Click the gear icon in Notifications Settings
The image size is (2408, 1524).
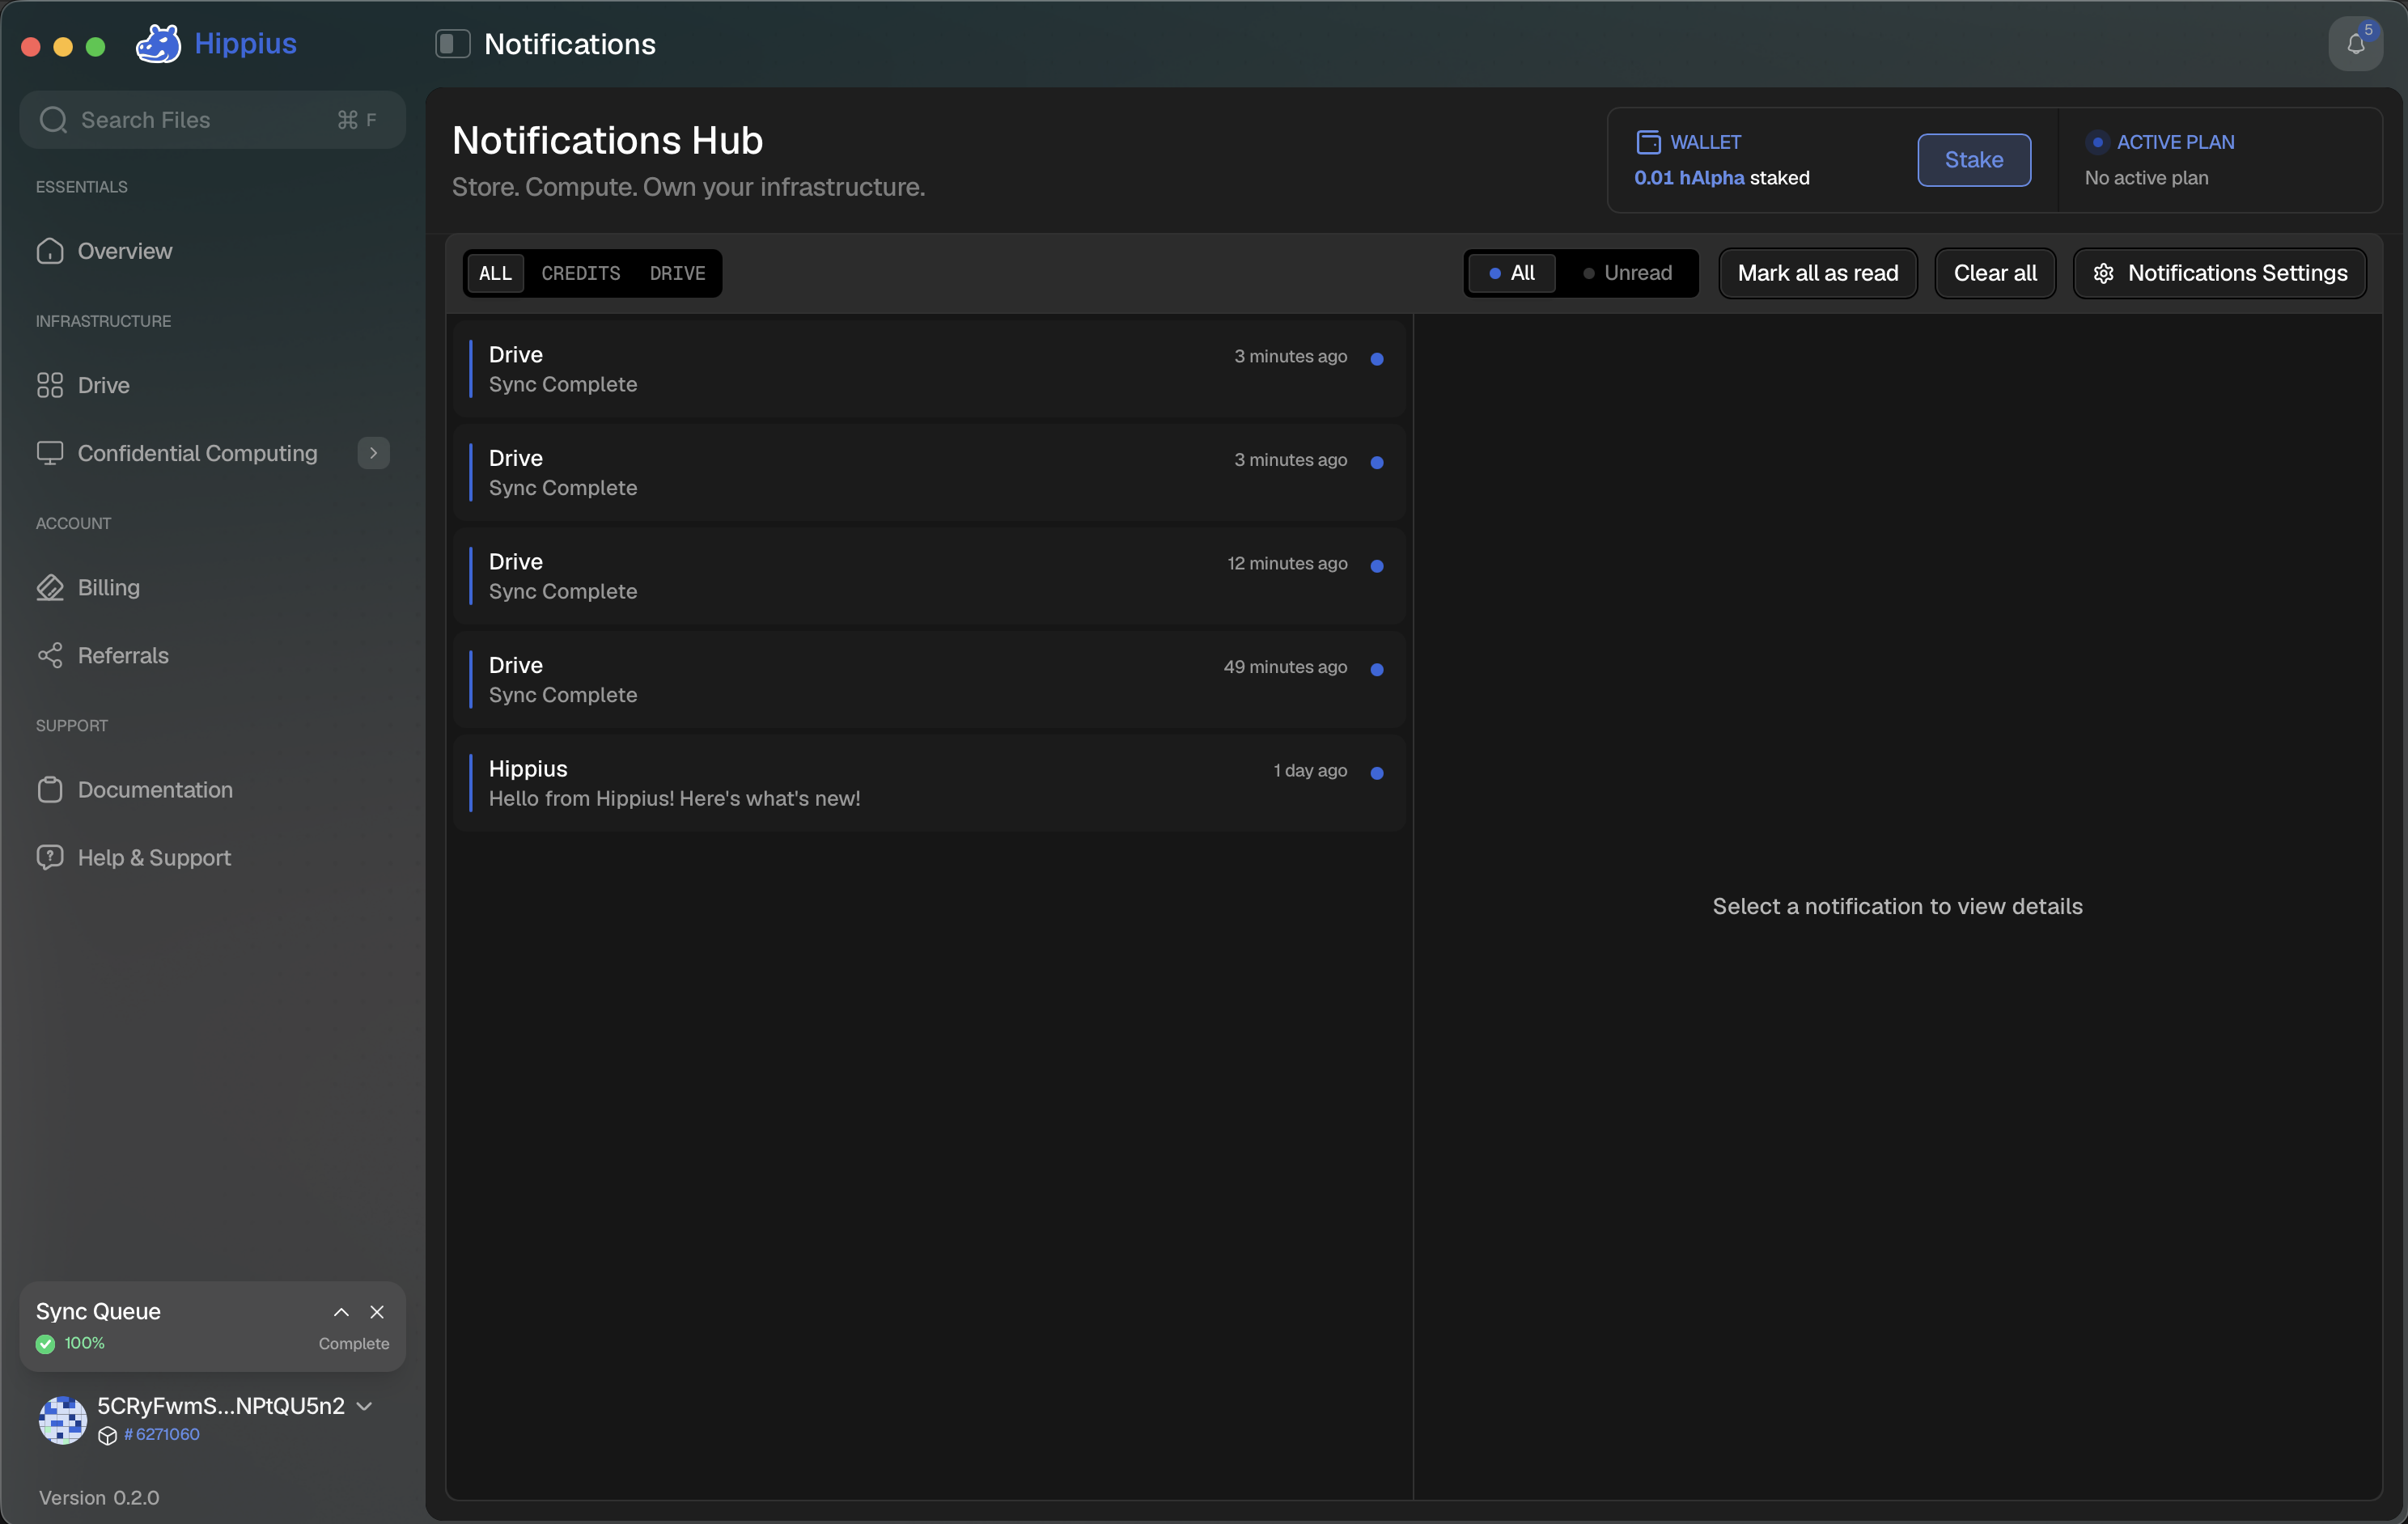[2103, 273]
